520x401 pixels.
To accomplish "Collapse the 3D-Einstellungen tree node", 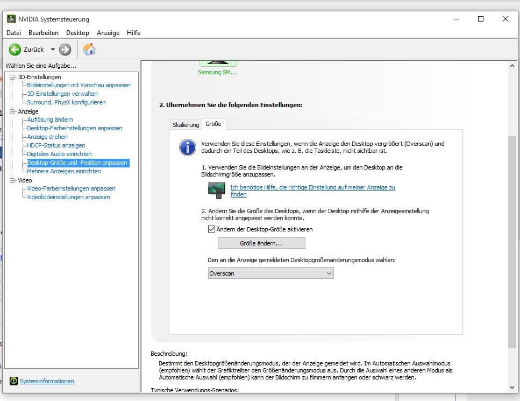I will pyautogui.click(x=12, y=77).
